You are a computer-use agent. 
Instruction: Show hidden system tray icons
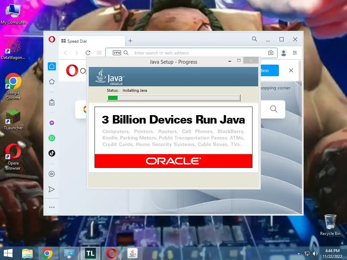299,254
